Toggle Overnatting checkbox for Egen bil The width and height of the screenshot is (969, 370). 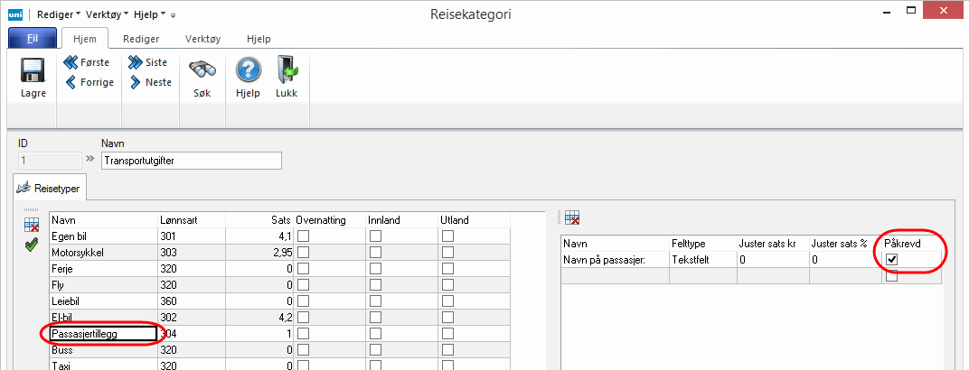(303, 236)
